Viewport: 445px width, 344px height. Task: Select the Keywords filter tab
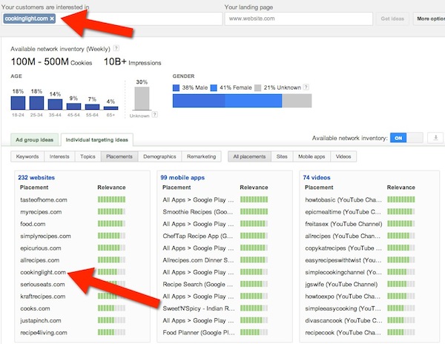[27, 156]
